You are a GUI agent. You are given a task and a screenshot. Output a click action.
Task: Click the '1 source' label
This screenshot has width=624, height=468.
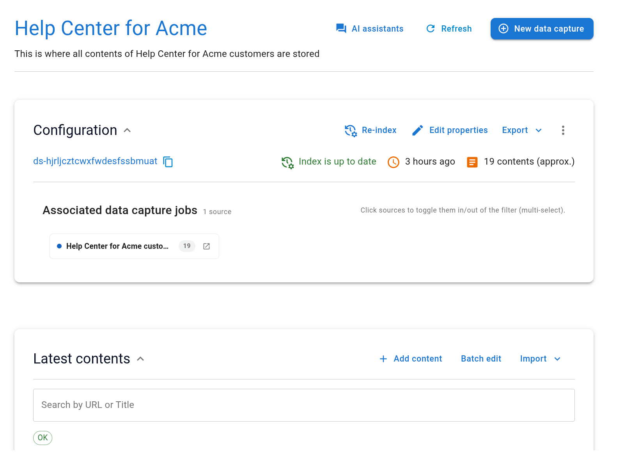tap(217, 212)
